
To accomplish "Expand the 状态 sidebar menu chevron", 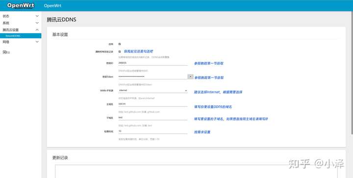I will [x=37, y=16].
